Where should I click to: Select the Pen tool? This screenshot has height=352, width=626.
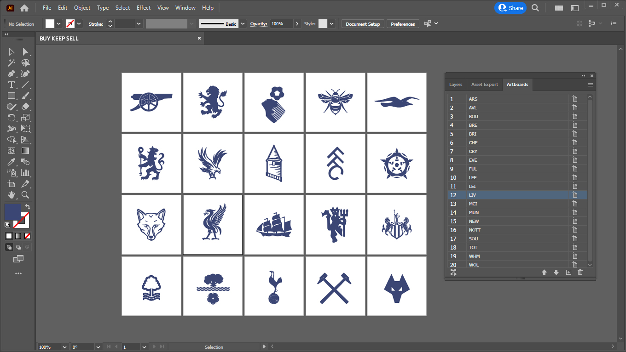pos(12,74)
